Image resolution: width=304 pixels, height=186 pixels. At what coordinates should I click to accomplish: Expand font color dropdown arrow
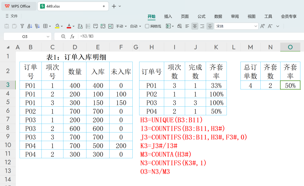[x=74, y=26]
